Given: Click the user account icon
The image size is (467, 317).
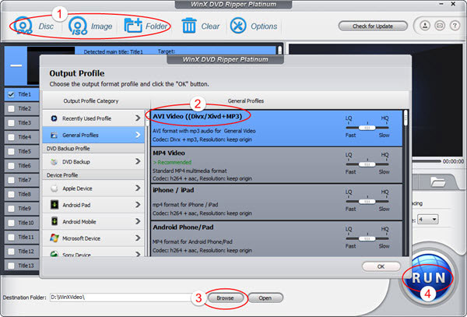Looking at the screenshot, I should point(425,26).
